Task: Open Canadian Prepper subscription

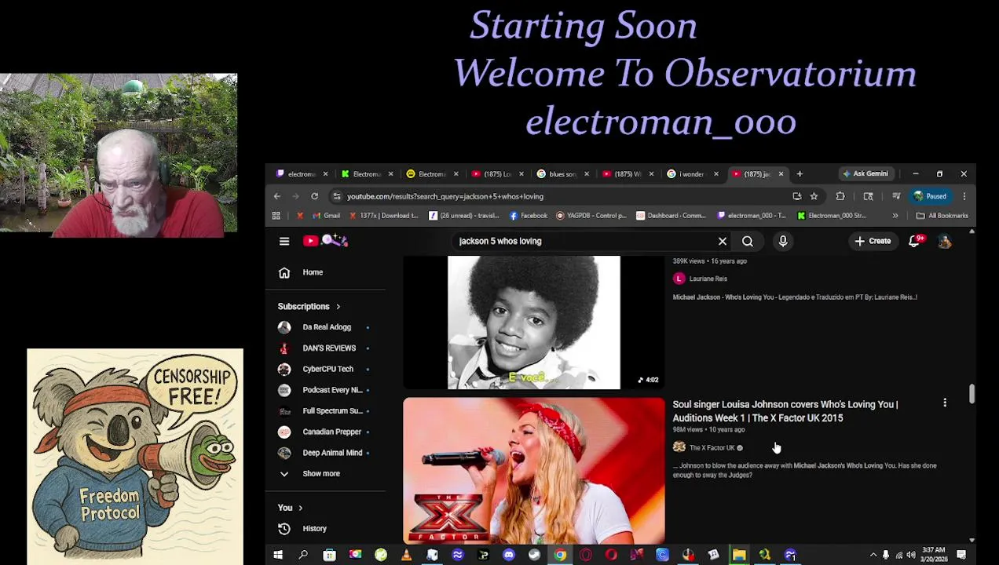Action: tap(331, 432)
